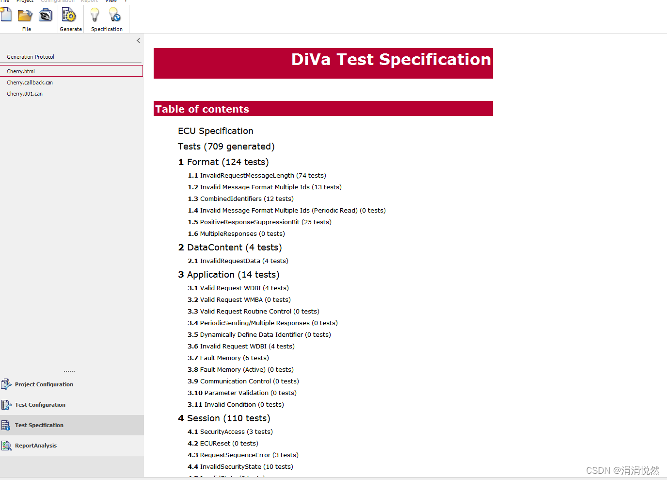Viewport: 667px width, 480px height.
Task: Open 4.3 RequestSequenceError entry
Action: point(243,455)
